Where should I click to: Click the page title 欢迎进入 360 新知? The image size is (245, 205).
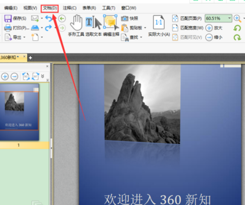point(157,199)
